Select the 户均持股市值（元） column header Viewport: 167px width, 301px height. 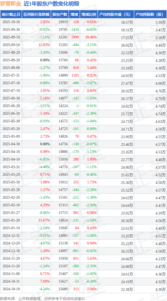(x=116, y=14)
